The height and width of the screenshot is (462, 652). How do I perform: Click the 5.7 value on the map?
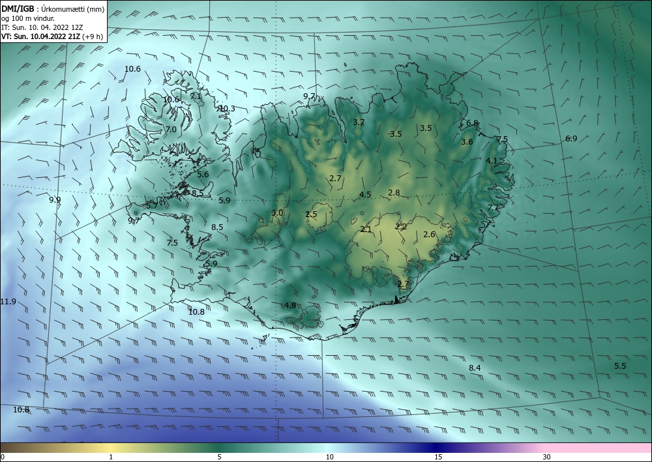152,205
